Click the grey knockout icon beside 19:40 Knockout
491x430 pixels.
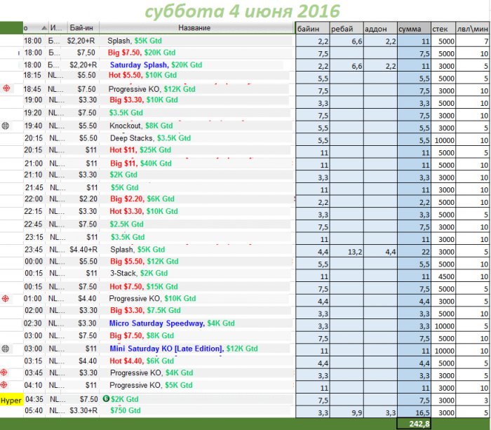[x=6, y=126]
